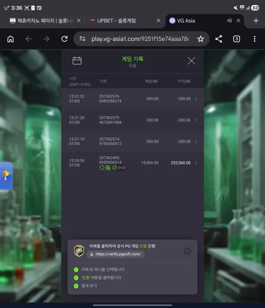Reload the page with the refresh icon
Image resolution: width=265 pixels, height=308 pixels.
65,39
